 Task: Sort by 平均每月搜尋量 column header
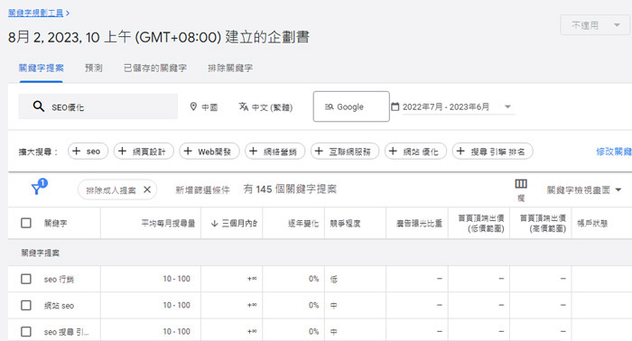(168, 223)
